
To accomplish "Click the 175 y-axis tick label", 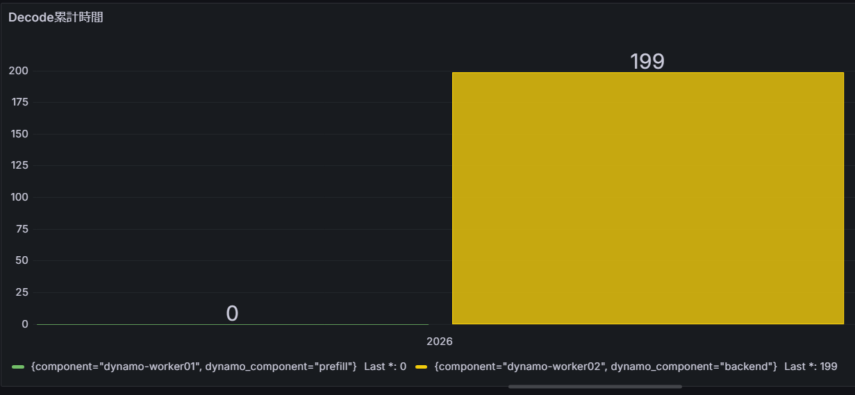I will click(x=19, y=102).
